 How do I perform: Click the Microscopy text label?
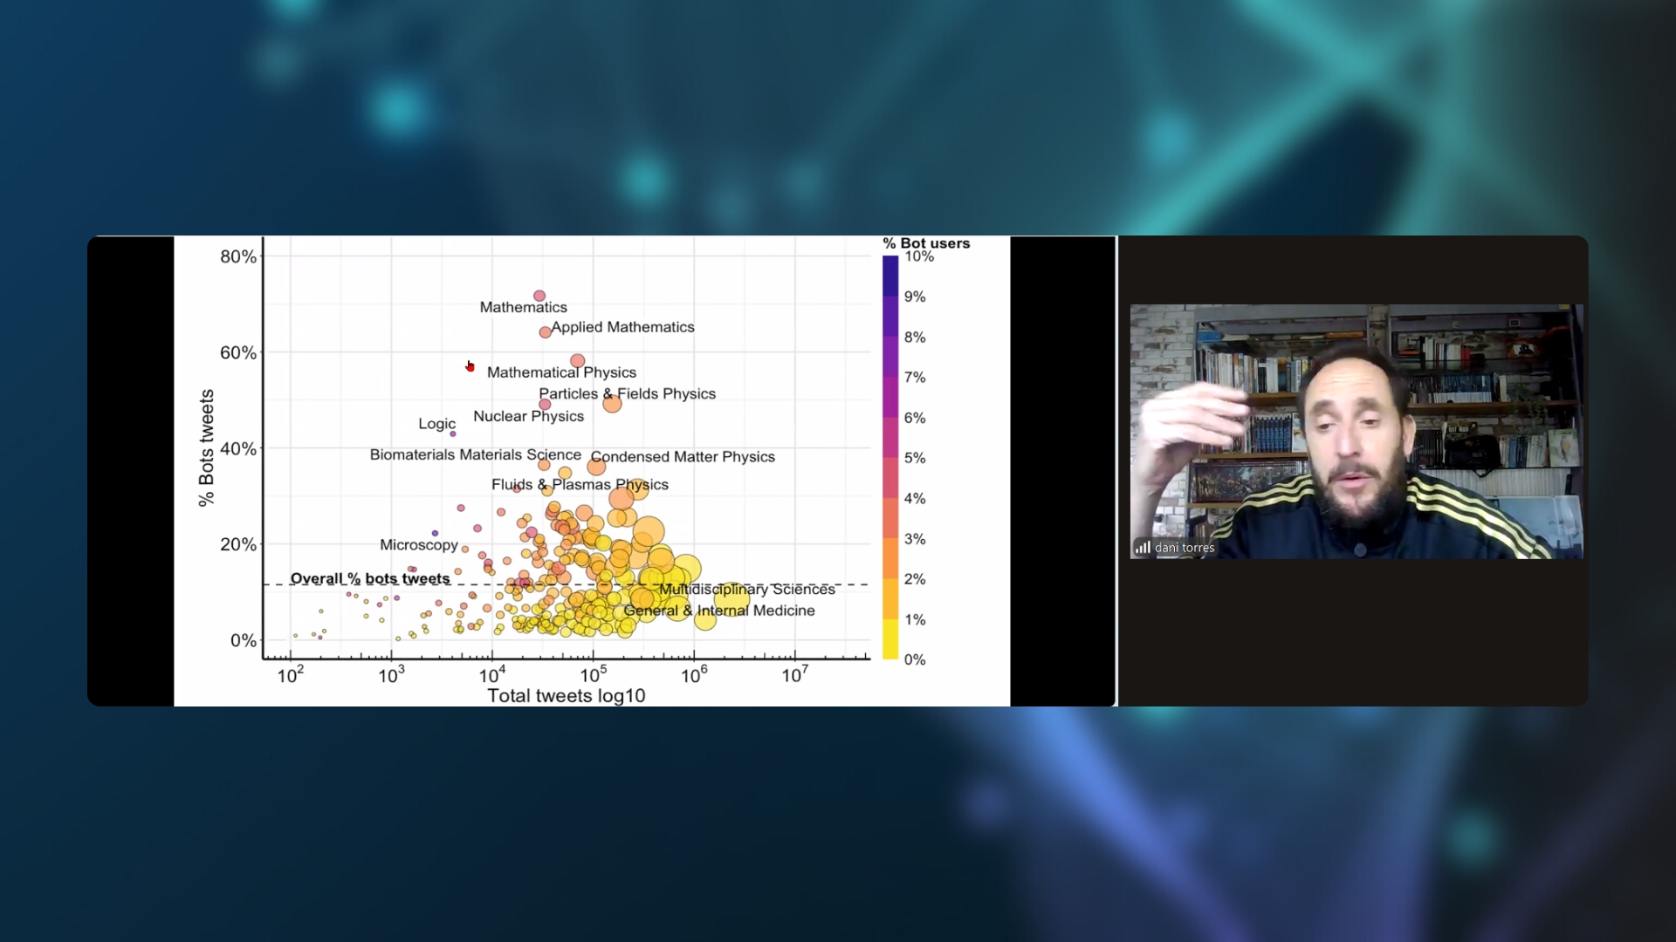pyautogui.click(x=419, y=544)
